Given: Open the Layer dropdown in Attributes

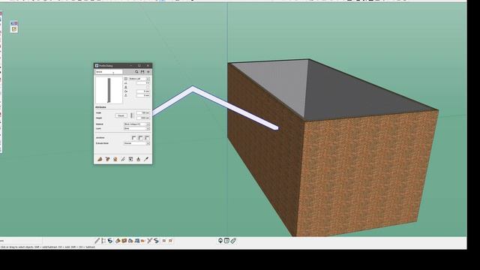Looking at the screenshot, I should tap(136, 128).
